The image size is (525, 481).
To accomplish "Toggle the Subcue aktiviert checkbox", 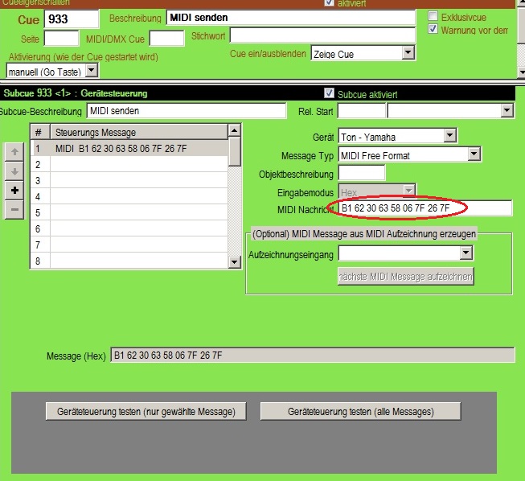I will (328, 93).
